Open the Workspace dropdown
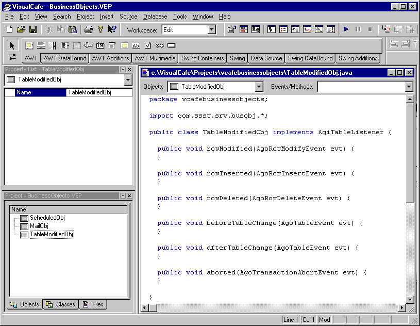 pyautogui.click(x=212, y=29)
